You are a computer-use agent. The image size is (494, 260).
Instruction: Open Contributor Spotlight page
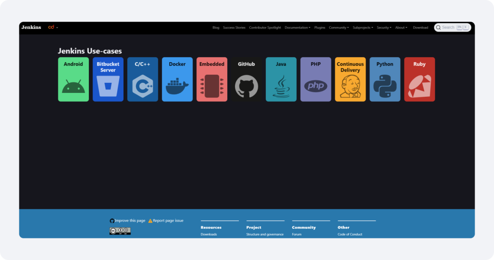265,27
